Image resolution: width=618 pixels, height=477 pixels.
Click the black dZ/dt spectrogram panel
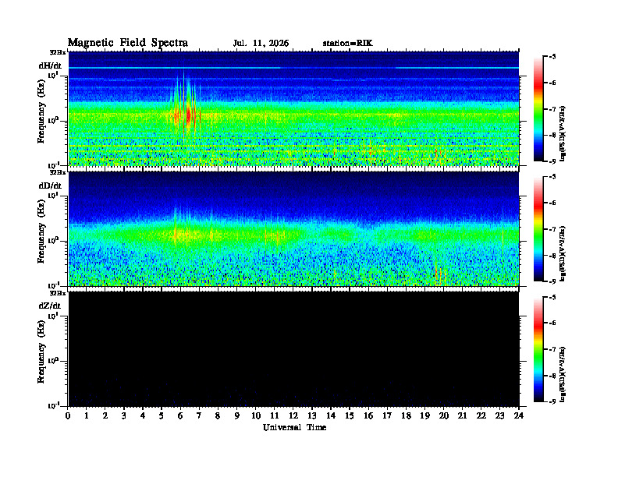(x=293, y=349)
